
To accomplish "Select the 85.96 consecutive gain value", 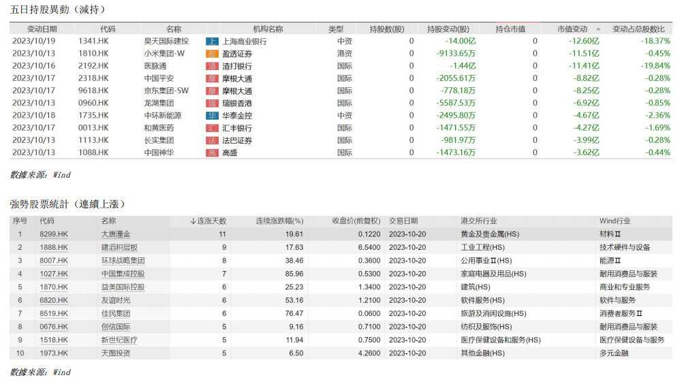I will coord(294,274).
